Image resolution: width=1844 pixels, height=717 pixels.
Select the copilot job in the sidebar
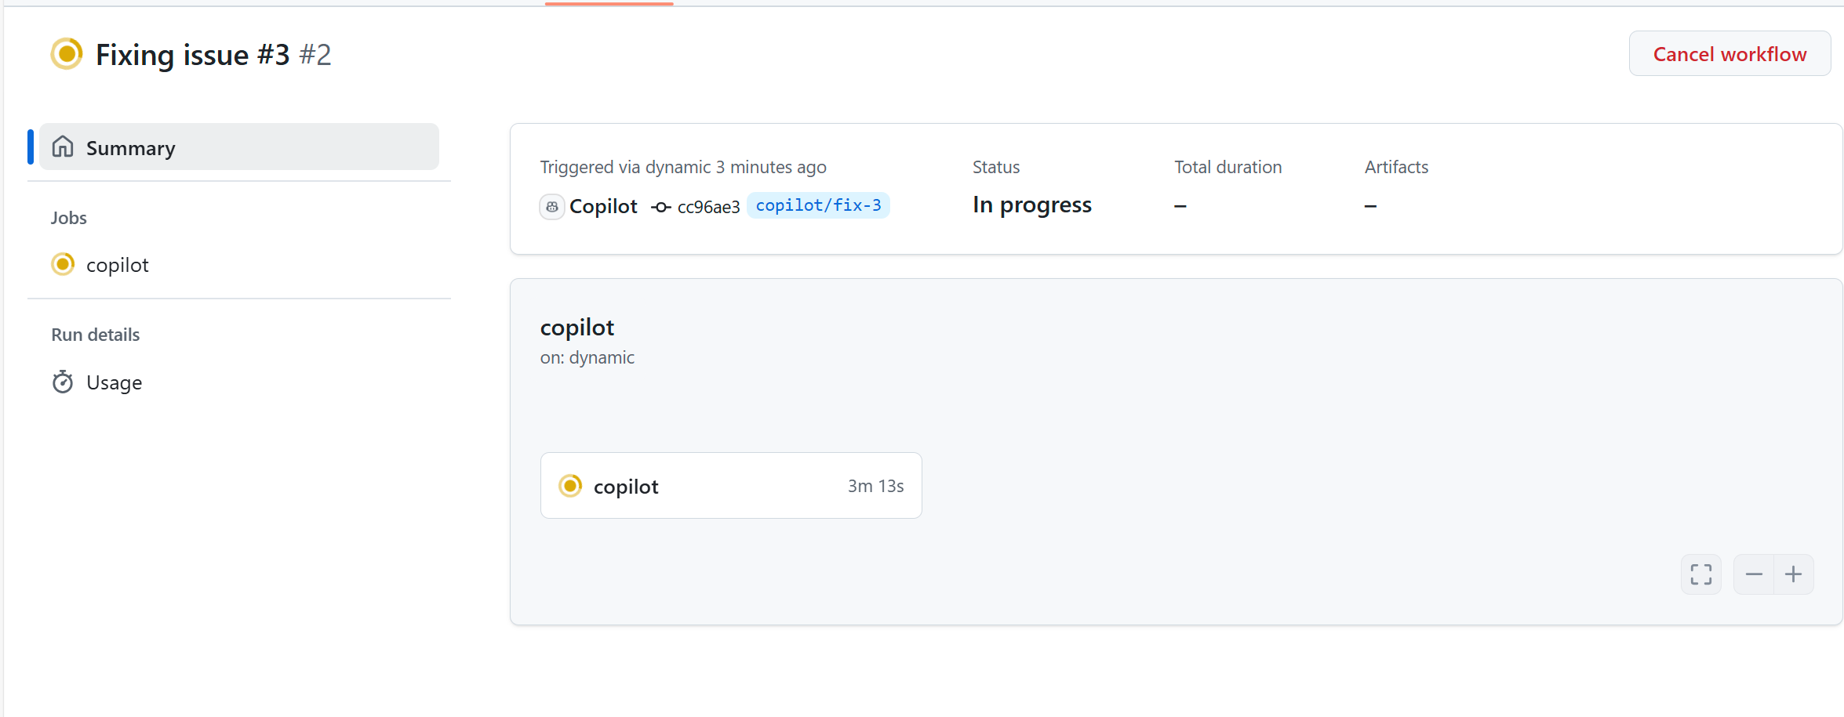[117, 264]
